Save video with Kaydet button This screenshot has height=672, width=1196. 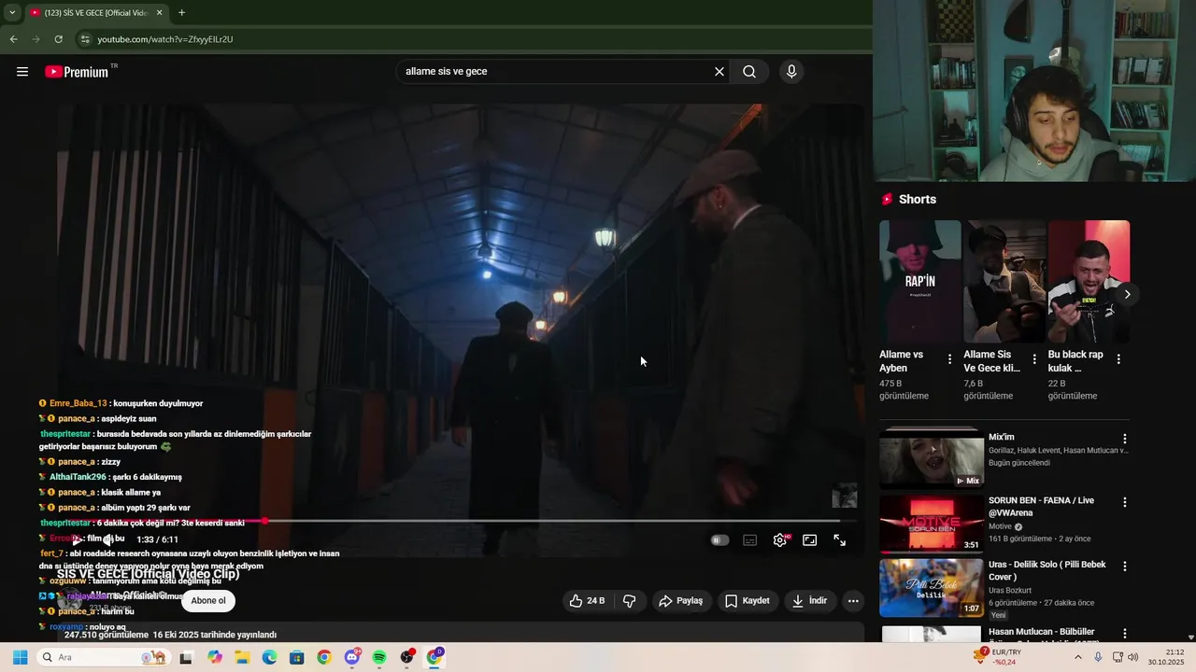click(x=747, y=601)
